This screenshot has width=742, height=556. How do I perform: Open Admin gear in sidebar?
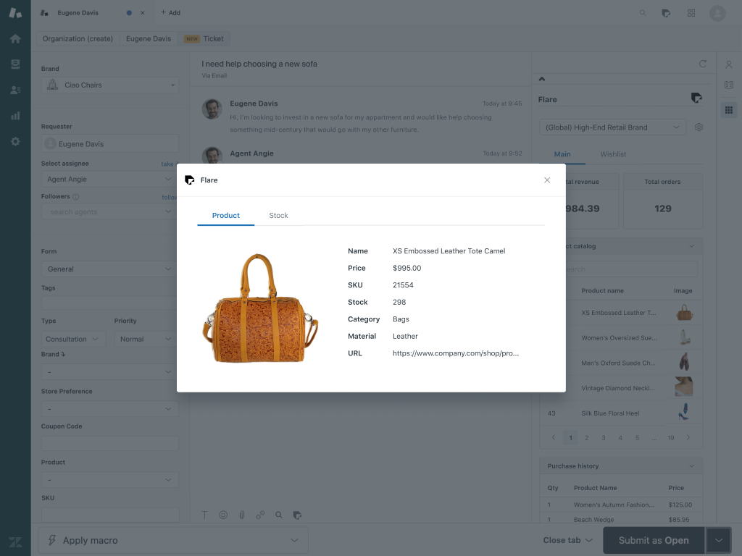point(15,141)
